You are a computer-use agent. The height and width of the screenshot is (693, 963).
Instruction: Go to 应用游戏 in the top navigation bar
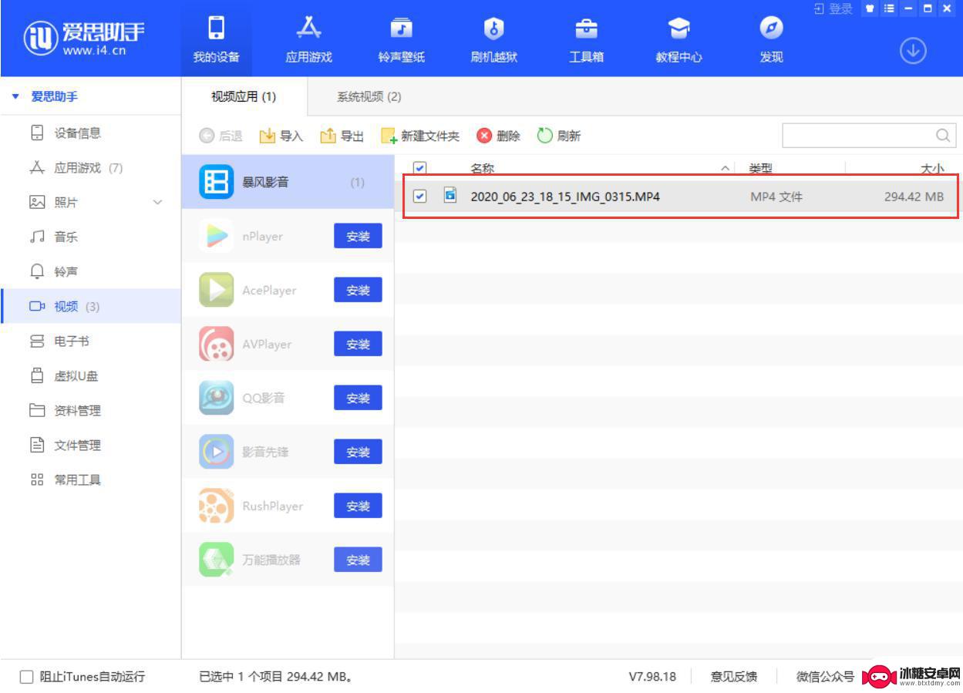click(x=308, y=39)
